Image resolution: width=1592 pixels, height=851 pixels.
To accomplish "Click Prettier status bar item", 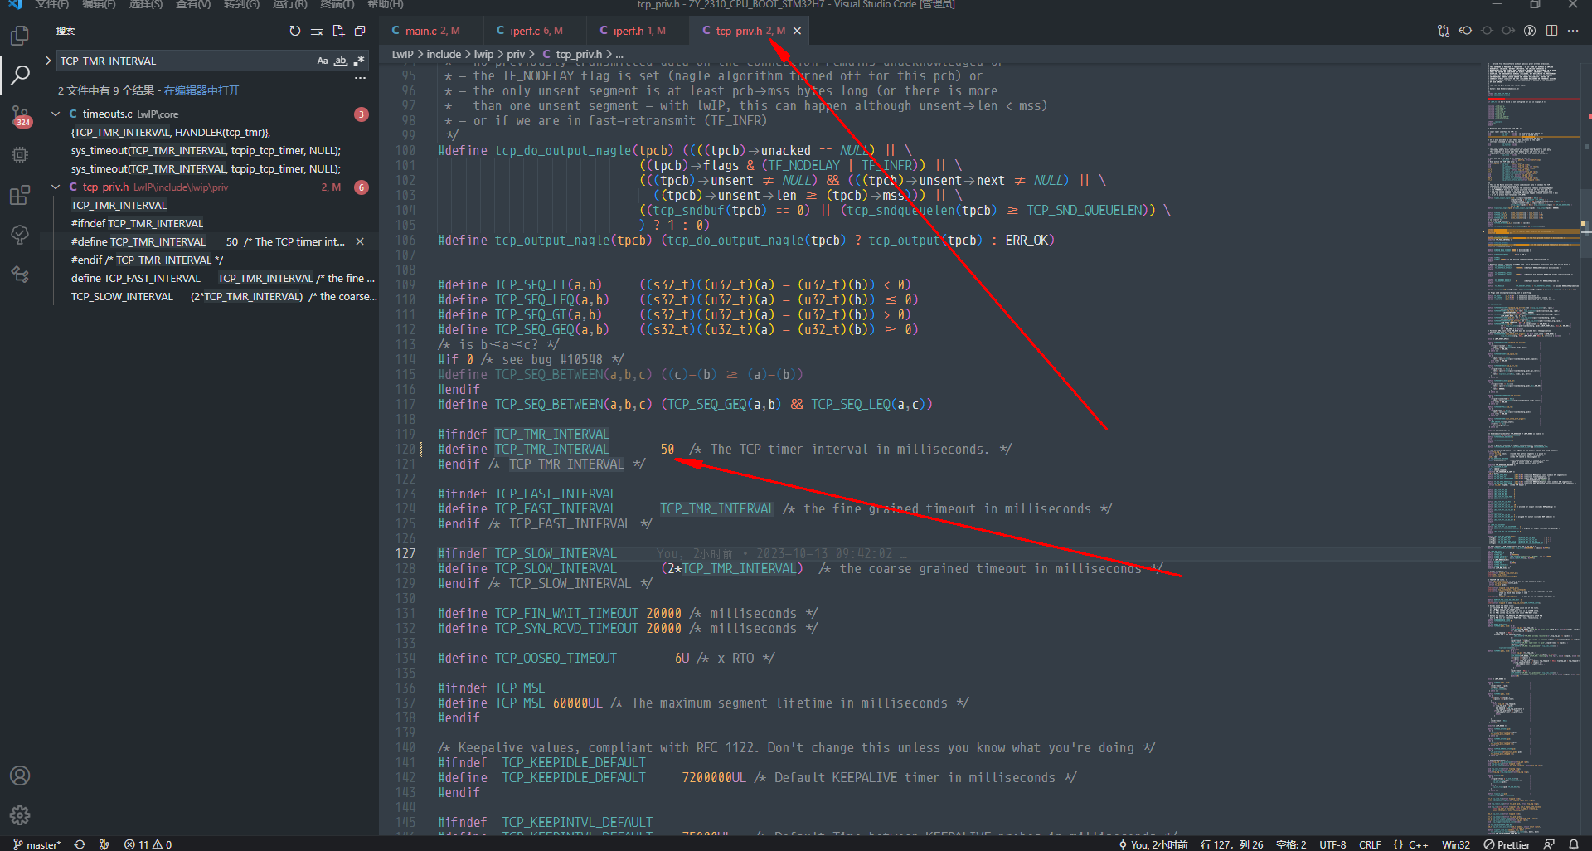I will tap(1507, 844).
